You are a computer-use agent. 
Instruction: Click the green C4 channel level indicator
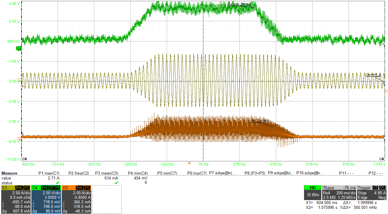18,48
